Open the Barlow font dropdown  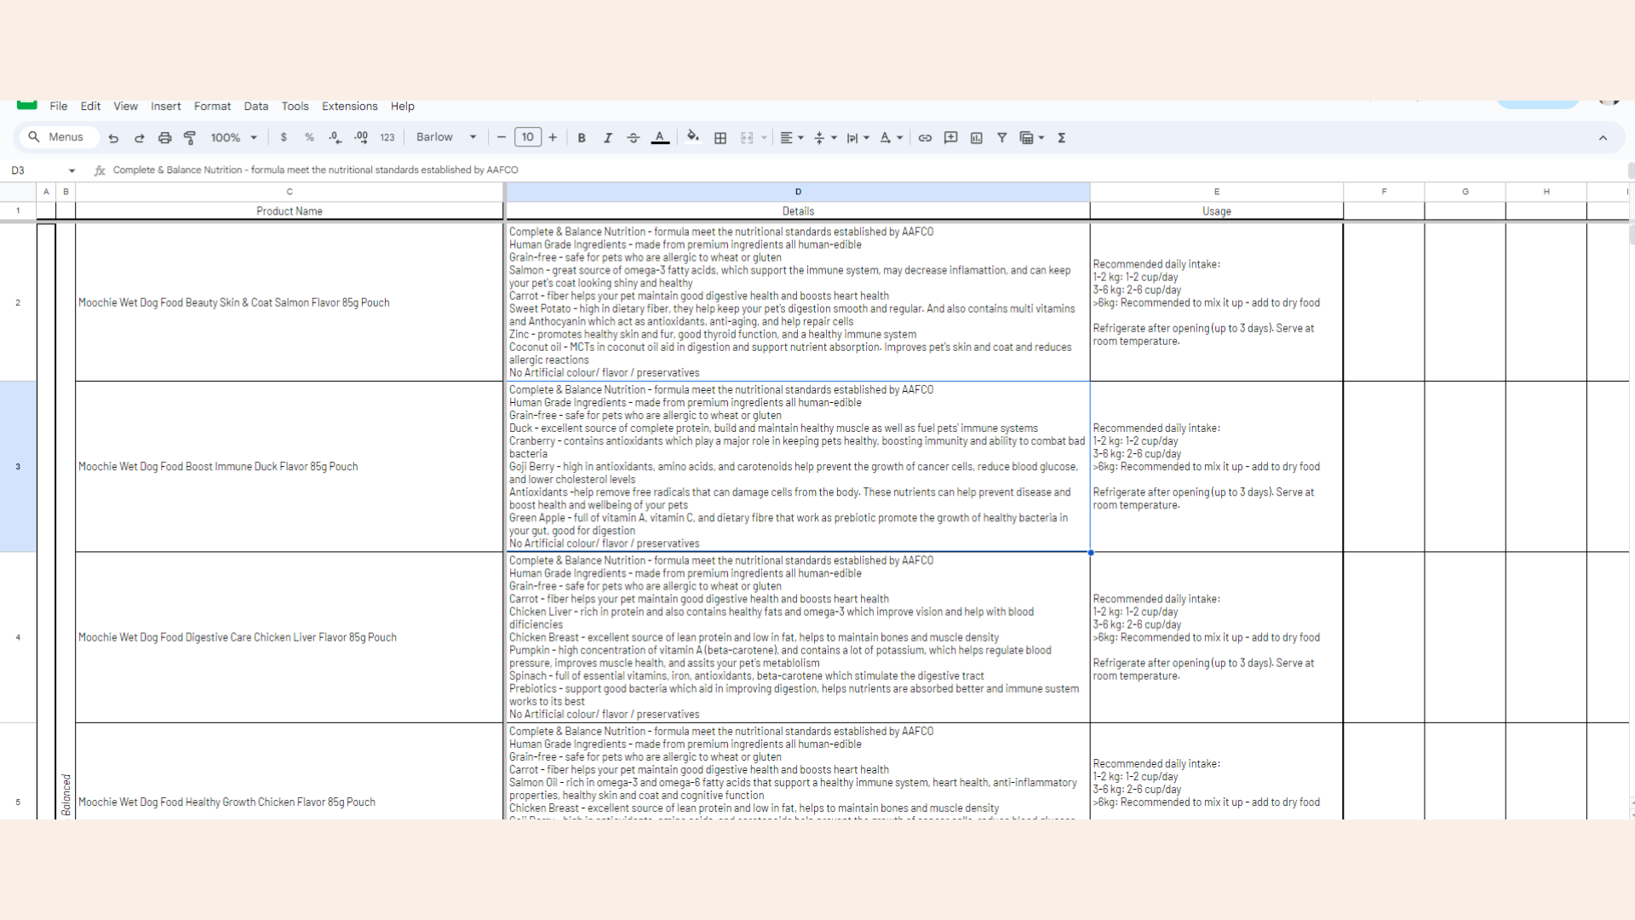[445, 137]
